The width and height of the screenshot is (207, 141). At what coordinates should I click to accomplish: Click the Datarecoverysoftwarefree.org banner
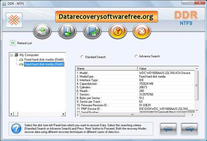point(107,17)
